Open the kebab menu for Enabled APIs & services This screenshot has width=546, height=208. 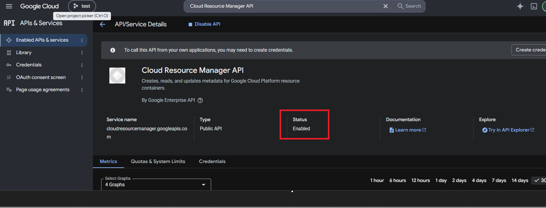point(82,40)
